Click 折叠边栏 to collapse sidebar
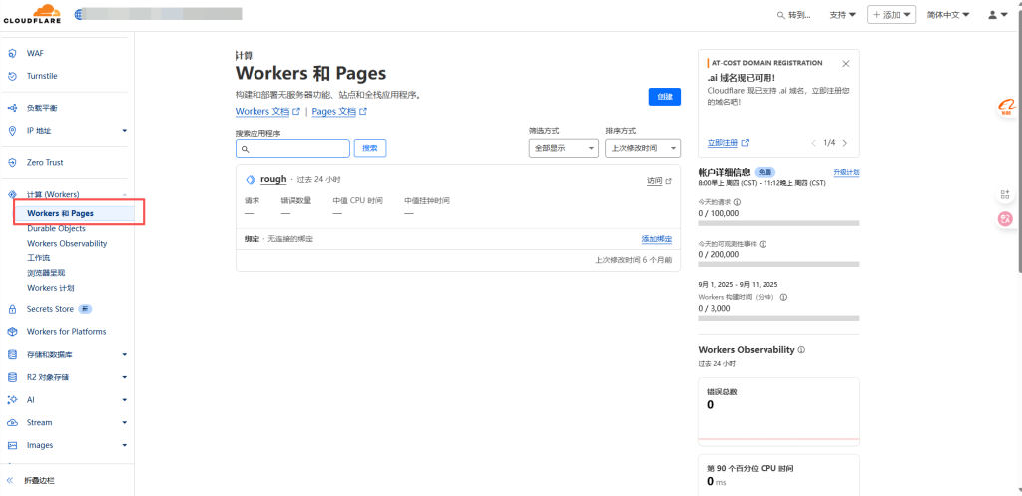The height and width of the screenshot is (496, 1022). [x=39, y=480]
